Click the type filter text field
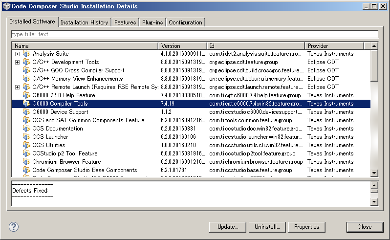 tap(195, 34)
